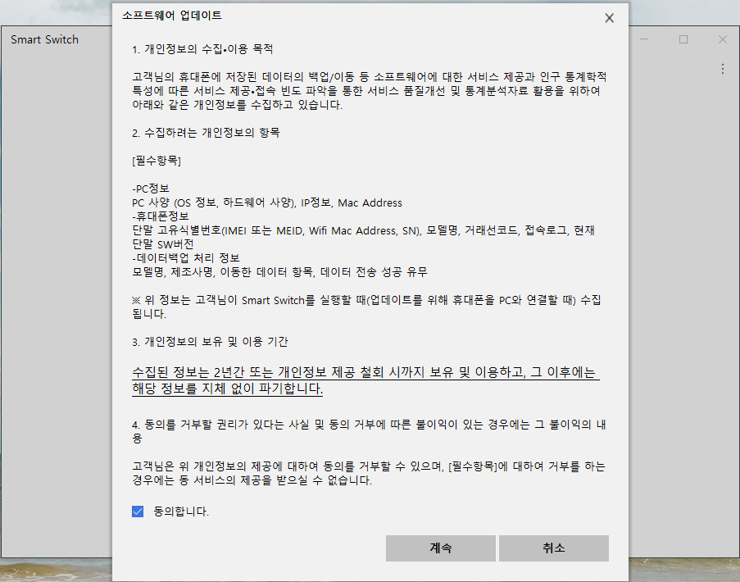Click the ※ 위 정보는 고객님이 note

[x=366, y=307]
